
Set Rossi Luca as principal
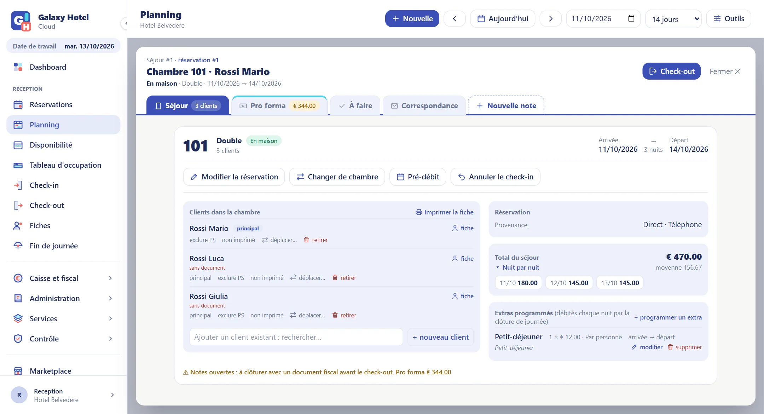coord(200,278)
